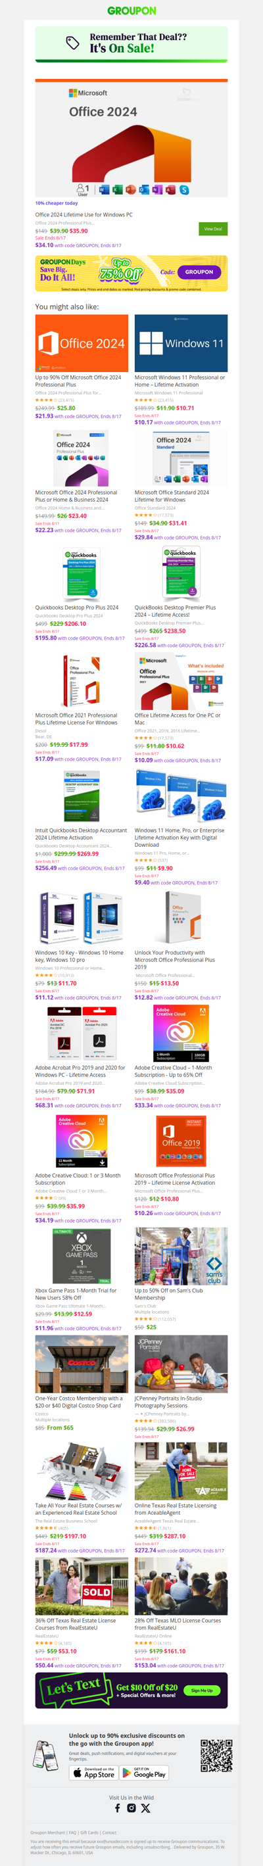The image size is (263, 1866).
Task: Click the price tag icon in the banner
Action: coord(72,43)
